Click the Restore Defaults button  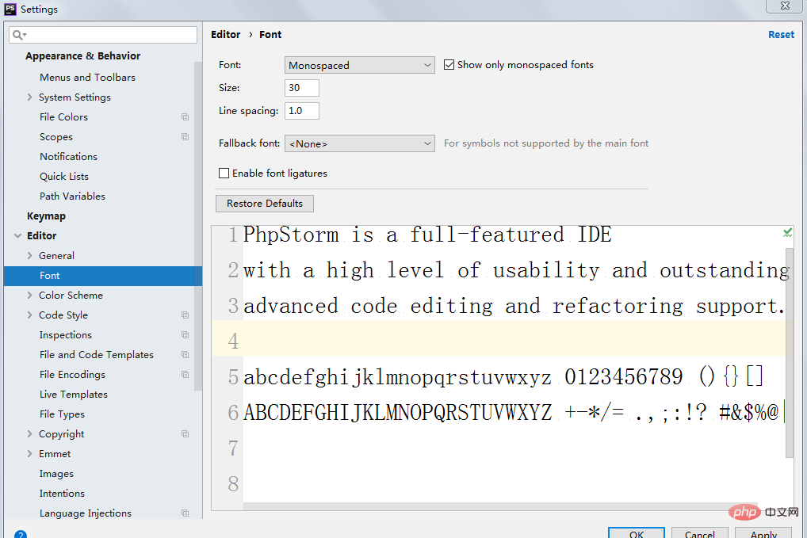point(265,203)
